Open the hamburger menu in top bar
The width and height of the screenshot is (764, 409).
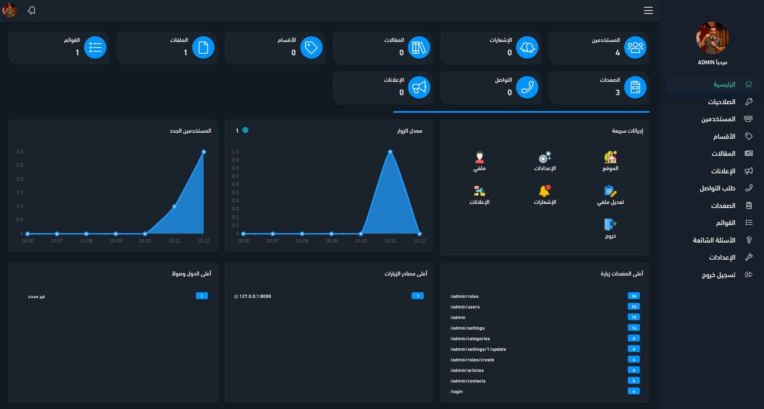click(648, 11)
